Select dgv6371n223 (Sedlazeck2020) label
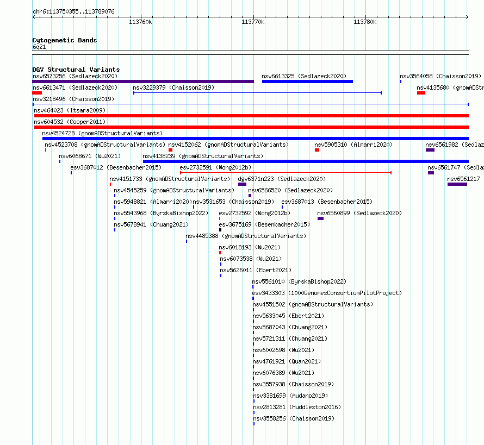Viewport: 484px width, 445px height. click(282, 179)
